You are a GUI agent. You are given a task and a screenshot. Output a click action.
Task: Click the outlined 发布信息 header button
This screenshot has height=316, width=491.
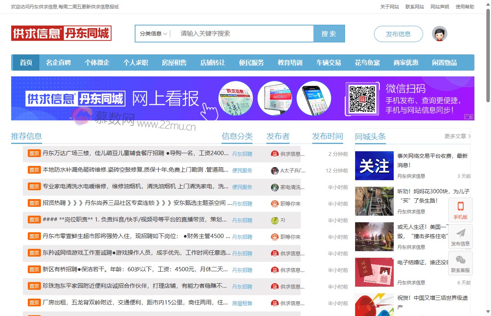click(x=398, y=34)
